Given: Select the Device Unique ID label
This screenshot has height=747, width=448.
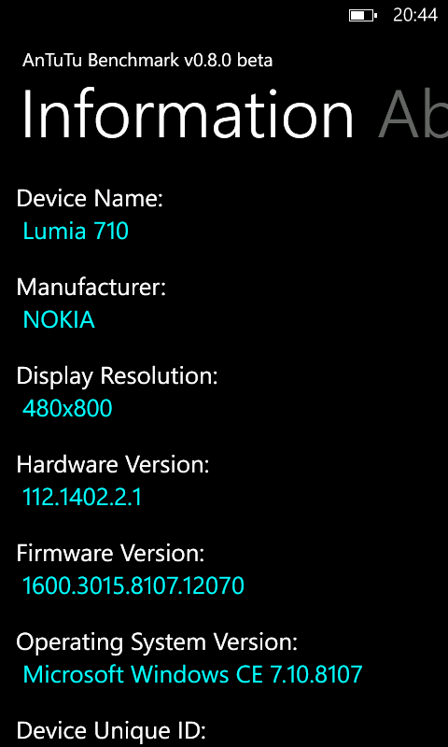Looking at the screenshot, I should pos(111,731).
